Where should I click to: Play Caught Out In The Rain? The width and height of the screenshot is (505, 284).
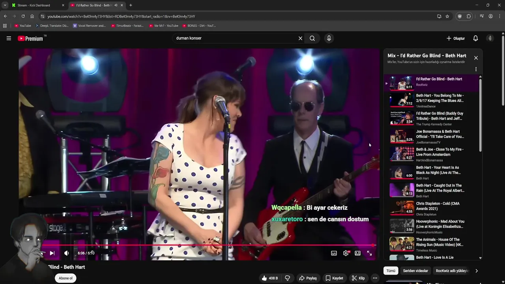431,191
